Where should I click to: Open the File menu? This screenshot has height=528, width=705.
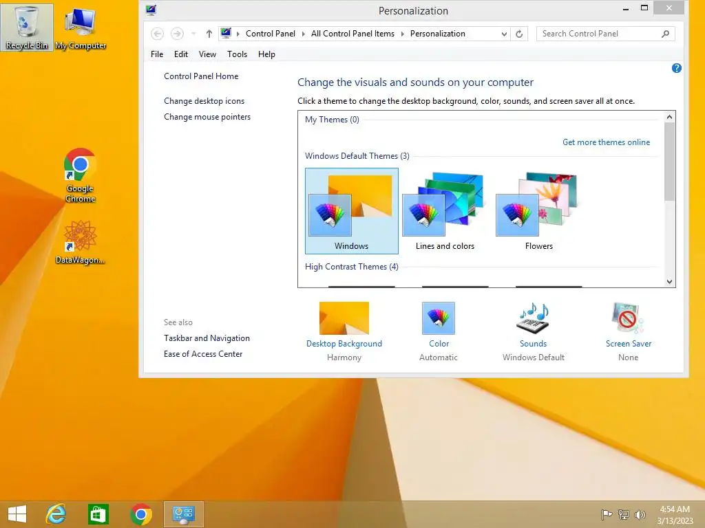157,54
